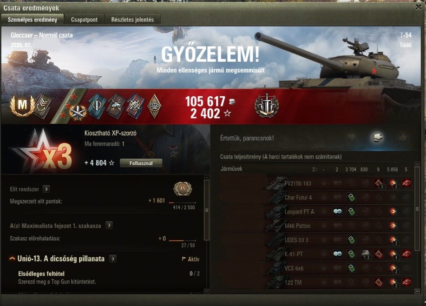Viewport: 426px width, 306px height.
Task: Select the brass knuckles diamond medal
Action: coord(154,106)
